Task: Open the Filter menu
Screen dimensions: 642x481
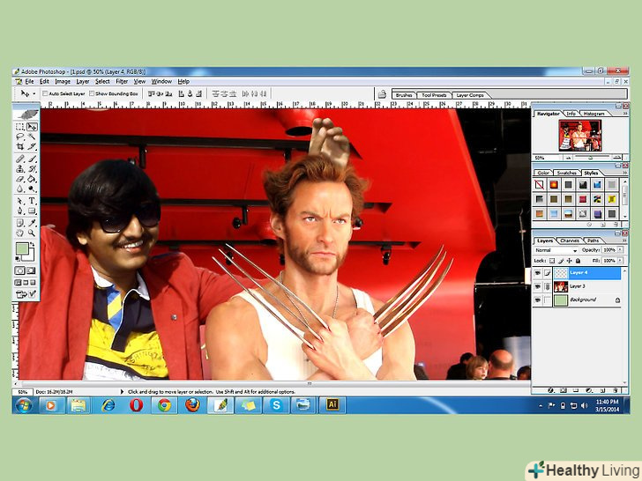Action: point(122,81)
